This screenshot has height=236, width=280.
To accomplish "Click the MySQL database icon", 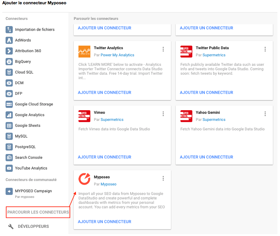I will coord(9,136).
